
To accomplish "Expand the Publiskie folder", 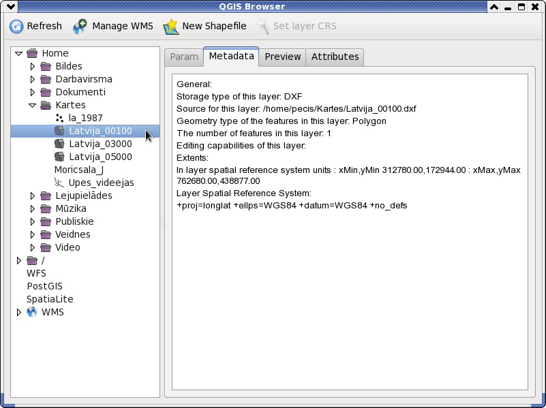I will 33,221.
